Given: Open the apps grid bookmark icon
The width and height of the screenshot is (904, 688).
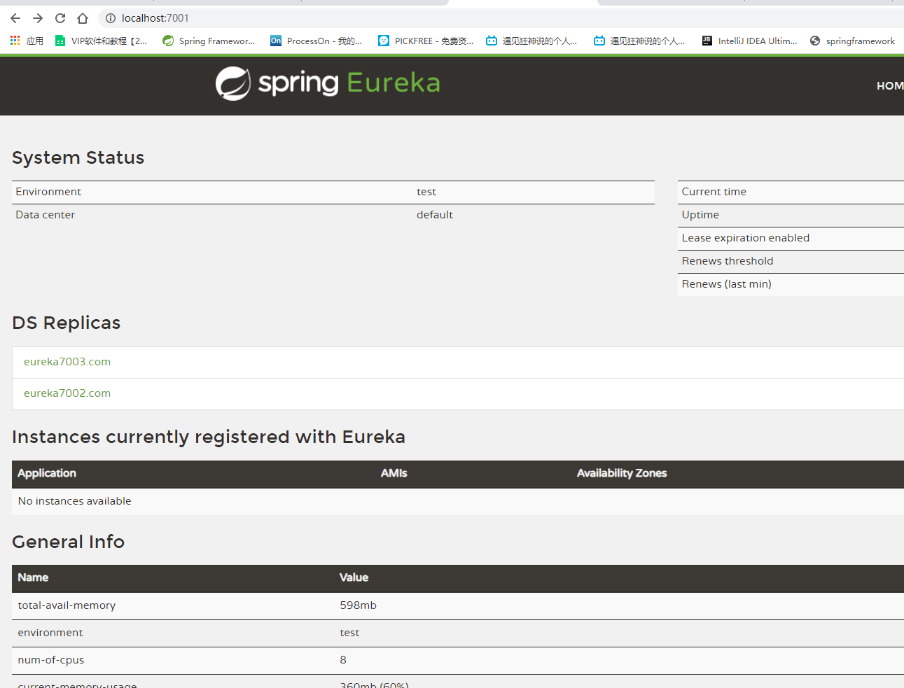Looking at the screenshot, I should coord(15,41).
